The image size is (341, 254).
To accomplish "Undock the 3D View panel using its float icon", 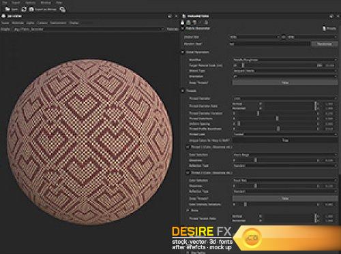I will (169, 16).
